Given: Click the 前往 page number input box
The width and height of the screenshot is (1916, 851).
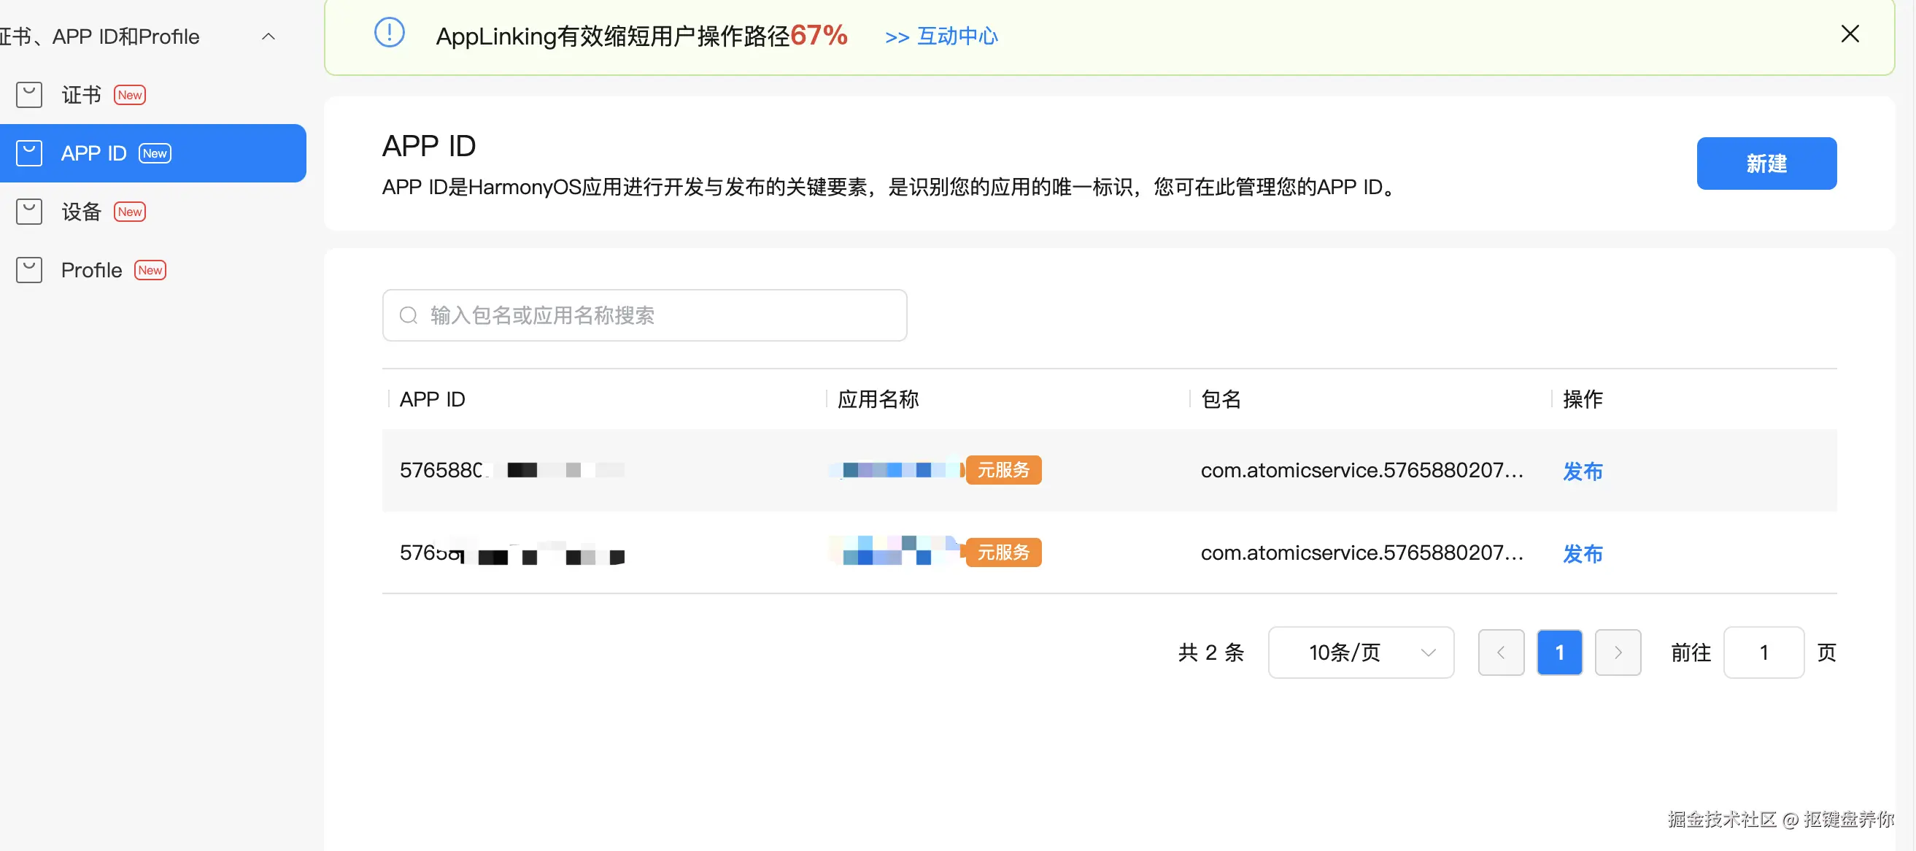Looking at the screenshot, I should pos(1763,652).
